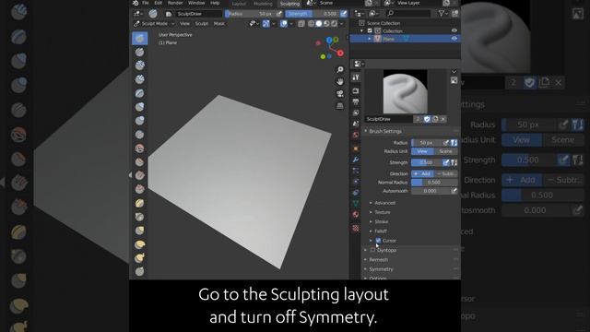The image size is (590, 332).
Task: Open the Texture properties tab
Action: coord(356,228)
